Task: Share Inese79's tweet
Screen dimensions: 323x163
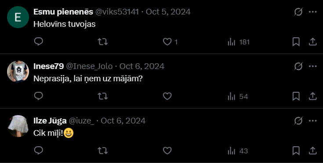Action: coord(312,96)
